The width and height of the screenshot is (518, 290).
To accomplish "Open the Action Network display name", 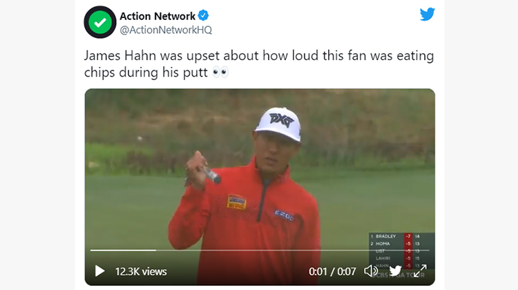I will pos(157,16).
